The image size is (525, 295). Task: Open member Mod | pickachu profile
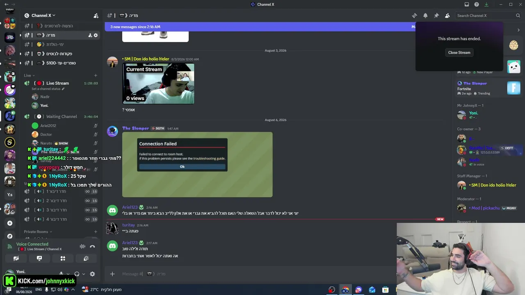(489, 208)
